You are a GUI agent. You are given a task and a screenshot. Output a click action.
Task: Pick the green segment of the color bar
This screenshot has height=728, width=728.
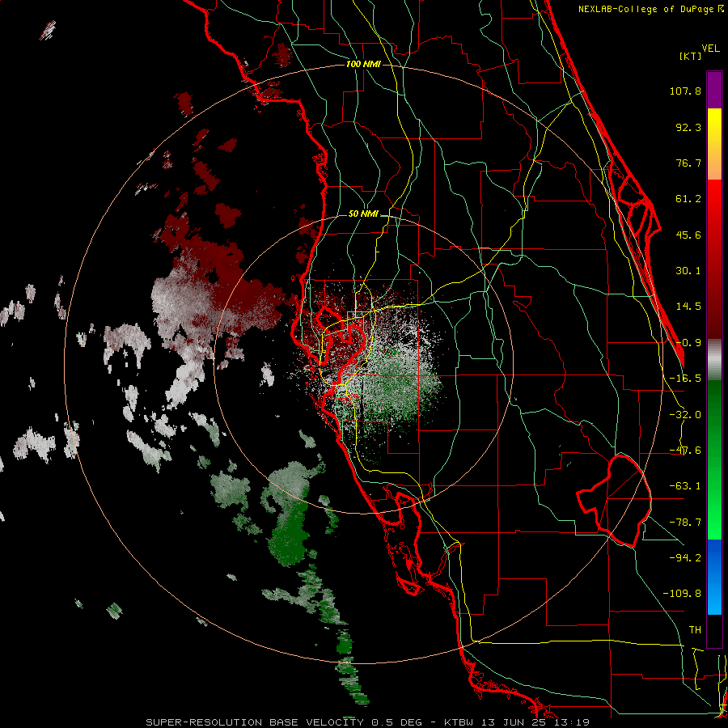(x=714, y=459)
